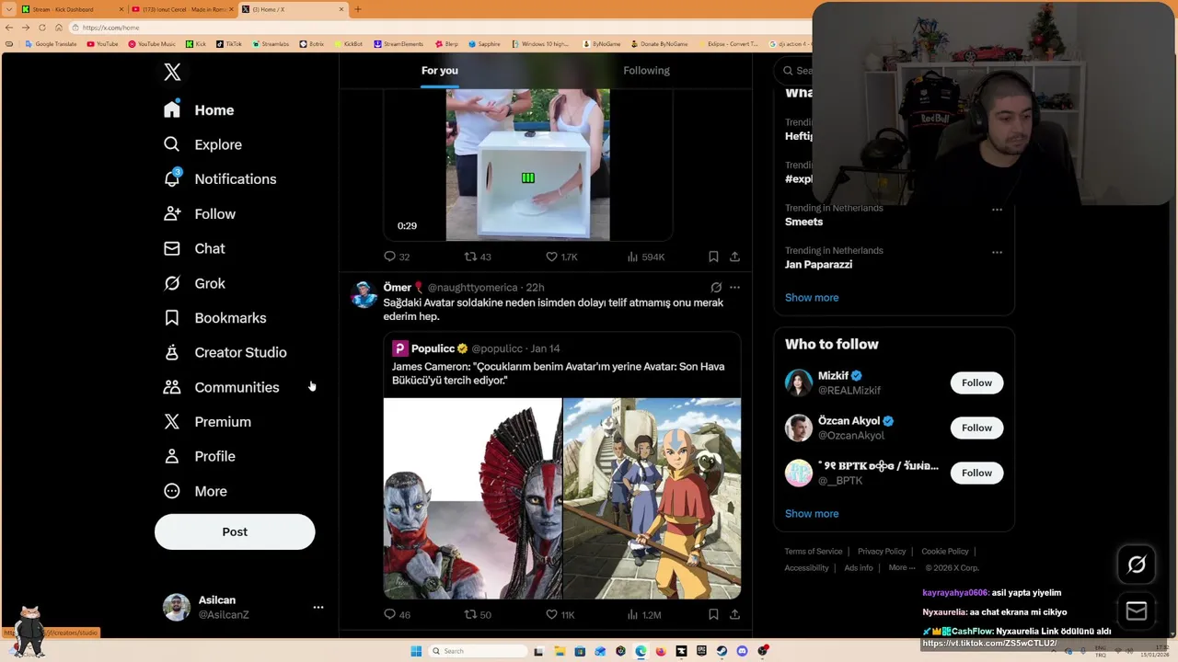Switch to the For you tab

coord(440,70)
